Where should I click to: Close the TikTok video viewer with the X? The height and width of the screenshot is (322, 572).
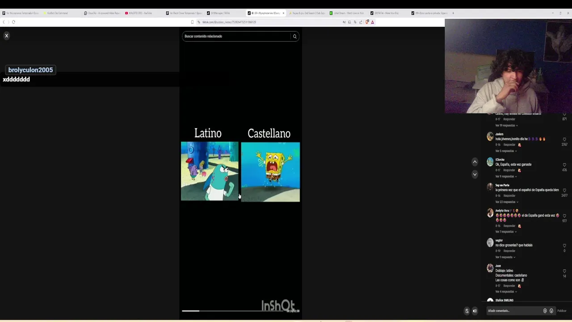tap(7, 36)
